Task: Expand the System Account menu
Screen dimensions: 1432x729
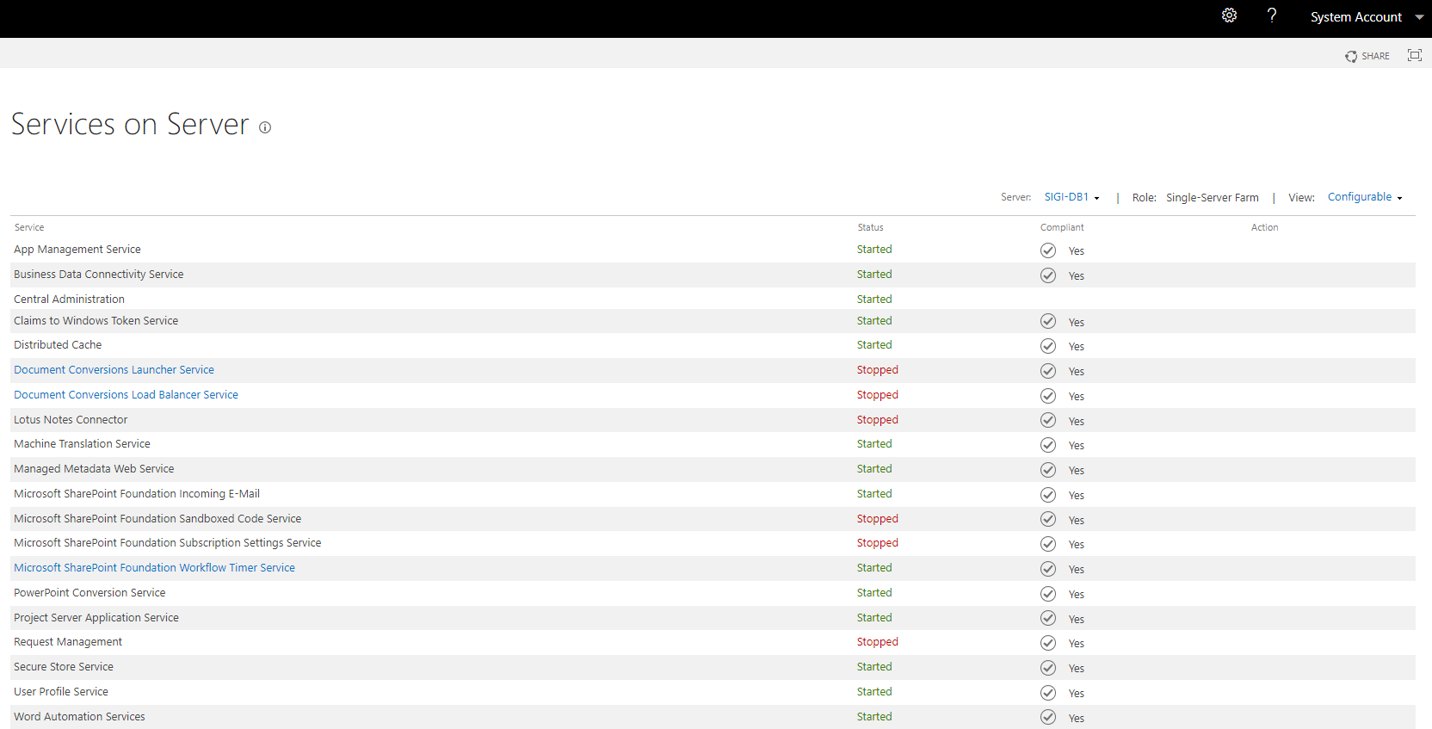Action: [1367, 17]
